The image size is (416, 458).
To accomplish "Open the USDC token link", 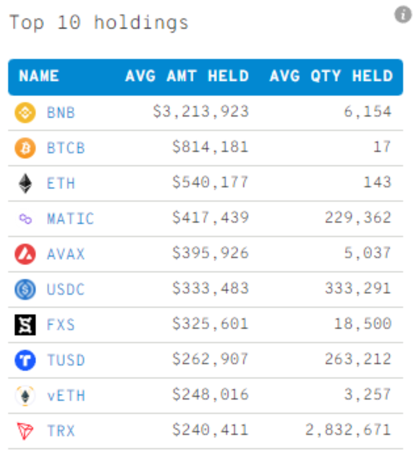I will [x=66, y=289].
